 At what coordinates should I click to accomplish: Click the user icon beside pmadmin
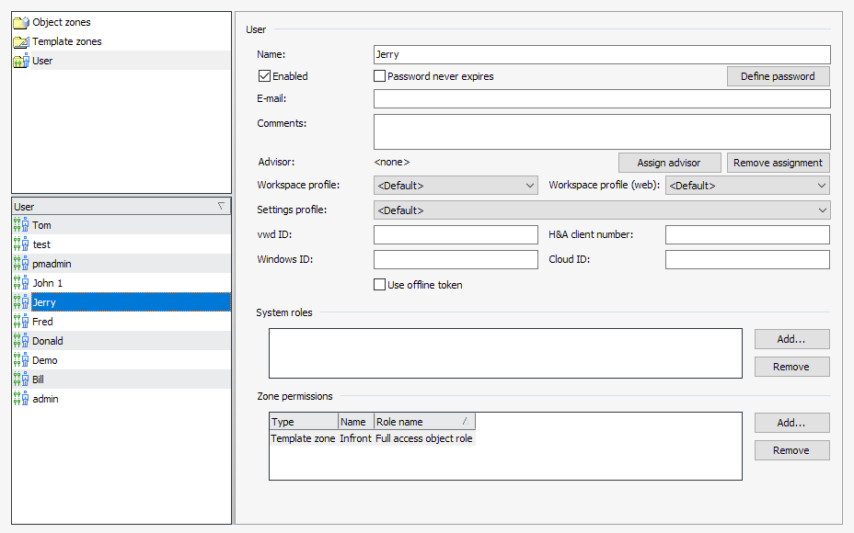point(21,264)
